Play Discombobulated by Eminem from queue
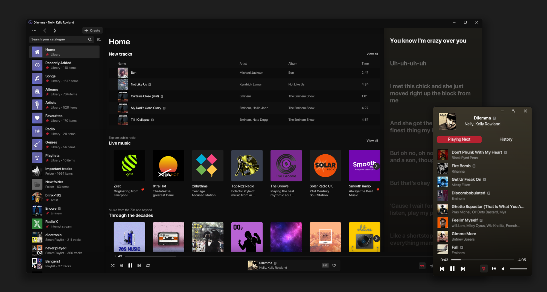The width and height of the screenshot is (547, 292). pyautogui.click(x=482, y=196)
